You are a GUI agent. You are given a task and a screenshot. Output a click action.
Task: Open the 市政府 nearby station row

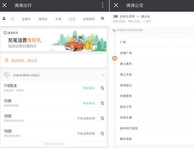click(x=54, y=75)
